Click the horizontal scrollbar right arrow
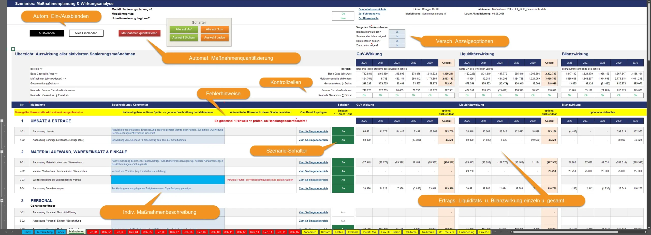This screenshot has height=235, width=651. point(646,232)
